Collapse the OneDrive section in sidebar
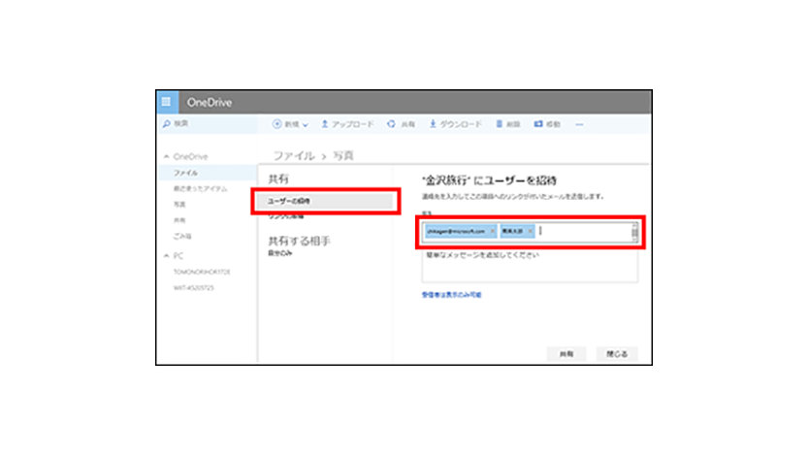 tap(166, 156)
